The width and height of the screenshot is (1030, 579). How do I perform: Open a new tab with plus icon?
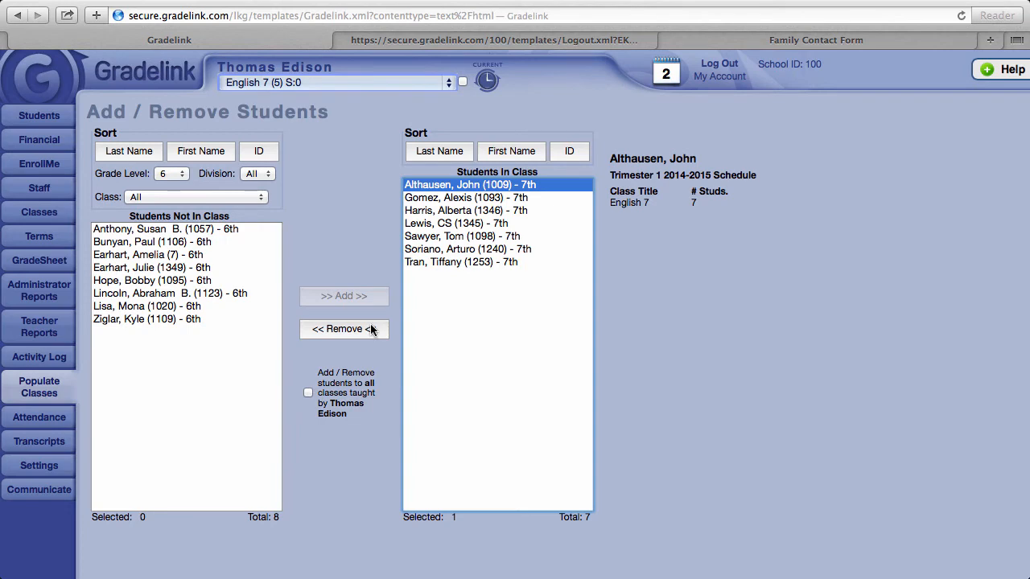(991, 39)
